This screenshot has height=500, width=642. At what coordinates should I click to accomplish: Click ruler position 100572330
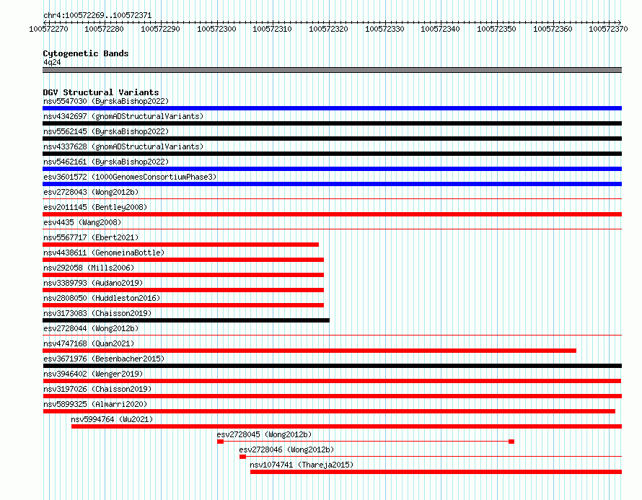pyautogui.click(x=384, y=29)
